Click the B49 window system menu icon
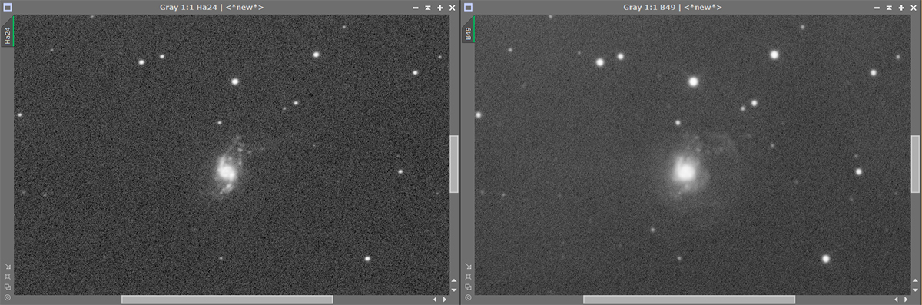Screen dimensions: 922x305 469,7
